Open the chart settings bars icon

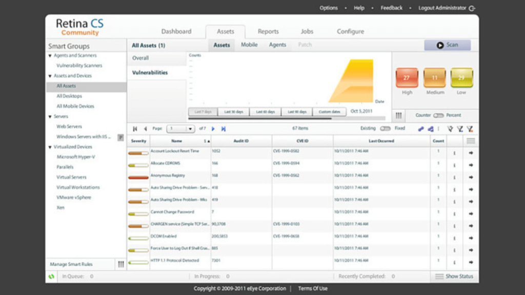coord(398,116)
